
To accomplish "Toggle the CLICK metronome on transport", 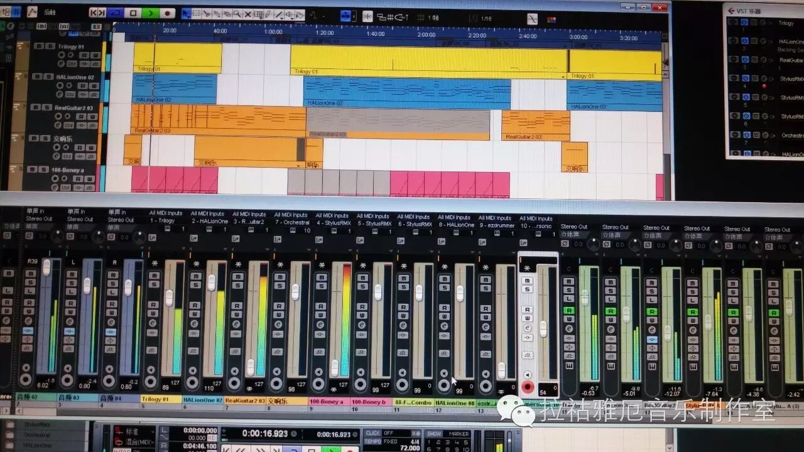I will 372,433.
